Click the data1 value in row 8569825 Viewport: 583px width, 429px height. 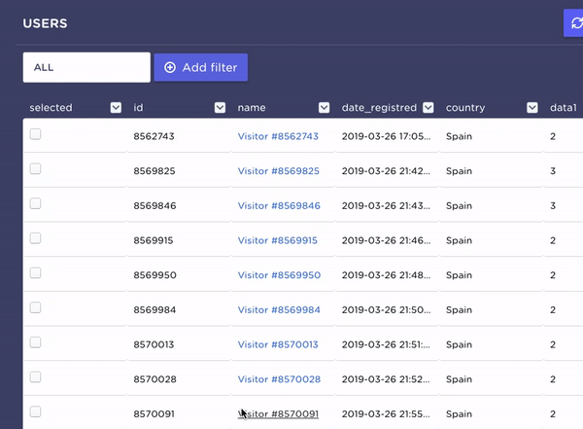[x=553, y=171]
